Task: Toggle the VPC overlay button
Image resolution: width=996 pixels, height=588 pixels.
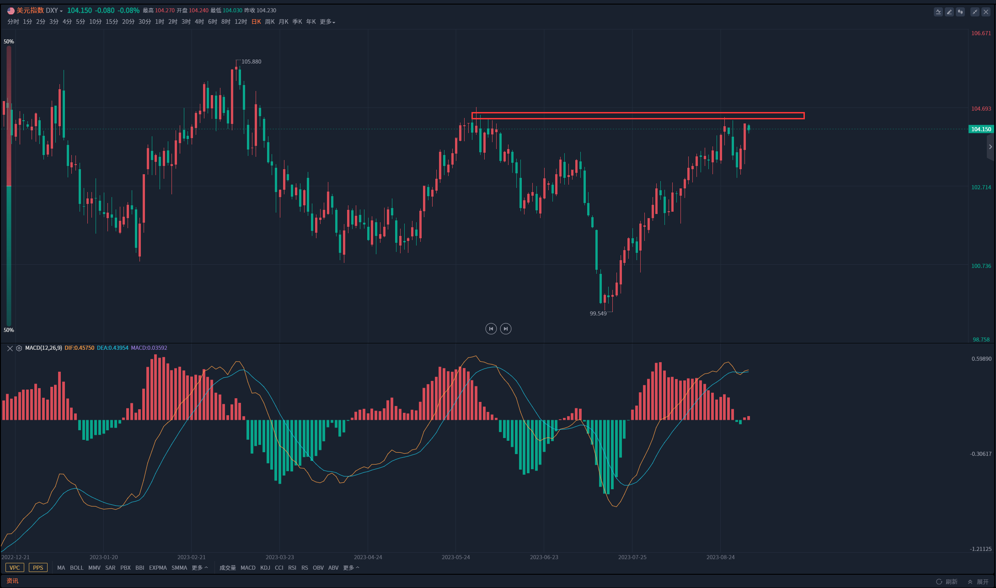Action: [x=15, y=568]
